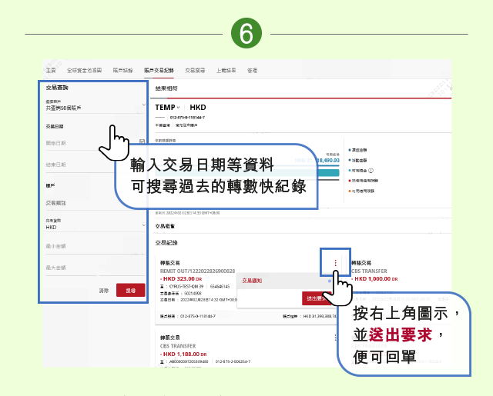Select 交易通知 in the popup menu

[x=252, y=281]
